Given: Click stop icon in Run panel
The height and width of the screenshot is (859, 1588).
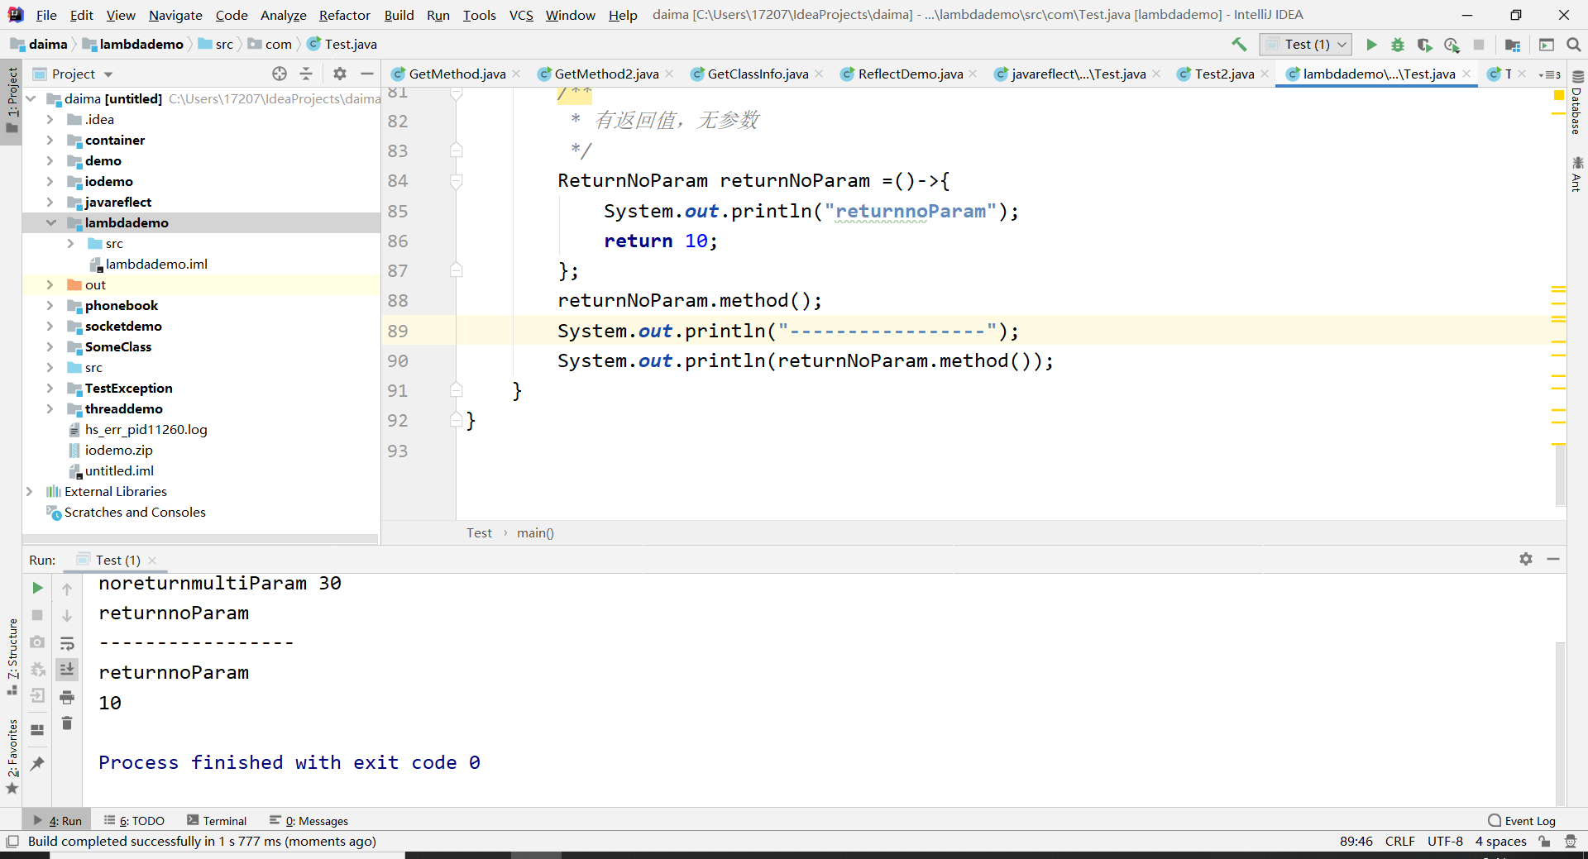Looking at the screenshot, I should click(37, 615).
